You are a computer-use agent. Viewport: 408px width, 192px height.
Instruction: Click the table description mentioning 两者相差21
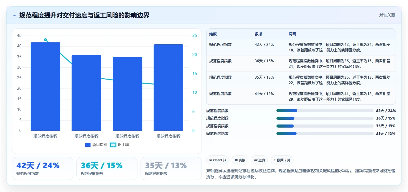340,63
